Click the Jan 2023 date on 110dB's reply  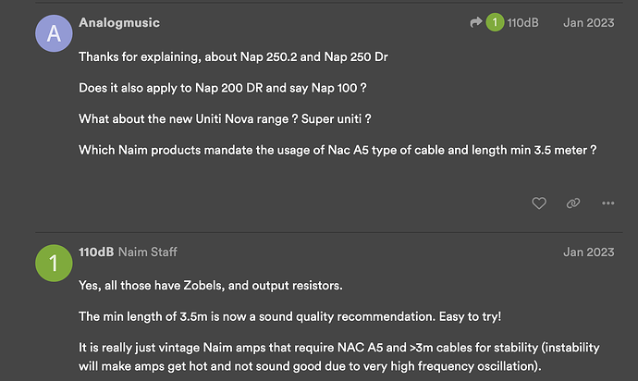[588, 252]
